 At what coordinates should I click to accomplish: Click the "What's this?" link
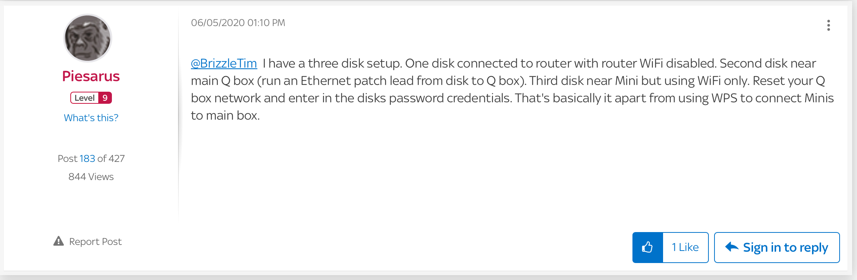click(x=91, y=118)
